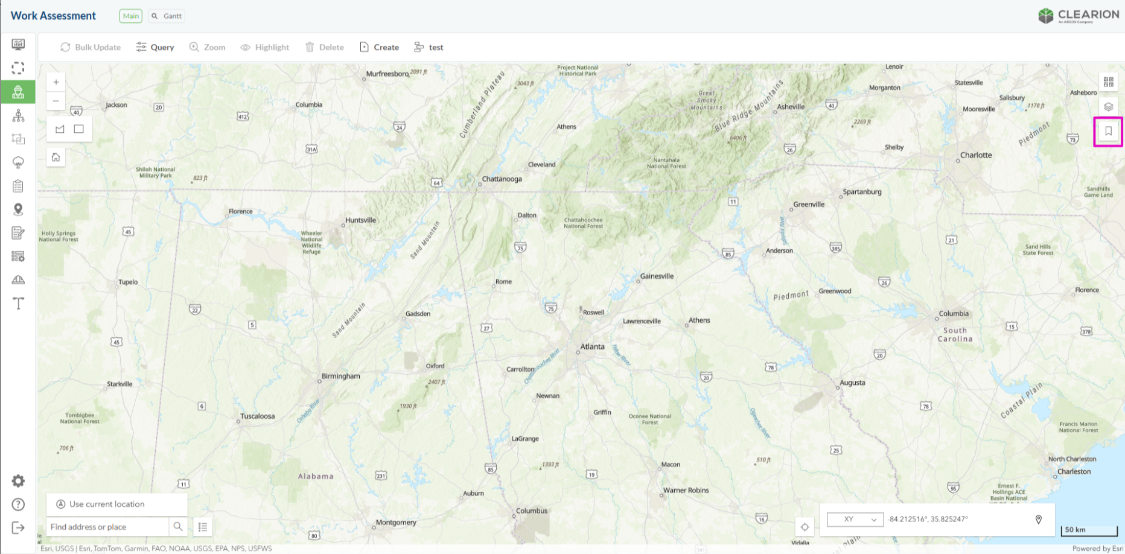Click the Delete toolbar button
The width and height of the screenshot is (1125, 554).
(x=325, y=47)
